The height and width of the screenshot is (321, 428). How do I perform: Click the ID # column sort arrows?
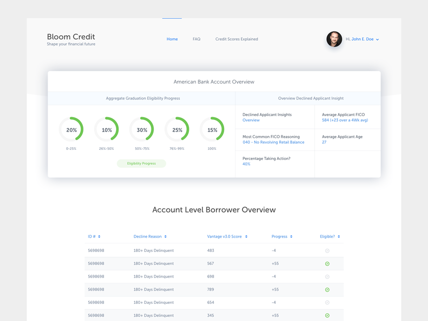tap(99, 236)
